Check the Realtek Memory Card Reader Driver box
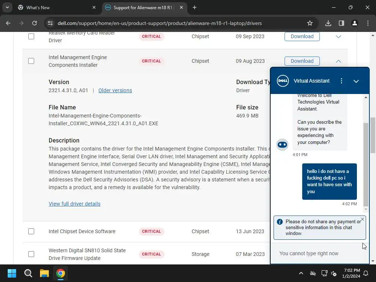This screenshot has height=282, width=376. (31, 36)
